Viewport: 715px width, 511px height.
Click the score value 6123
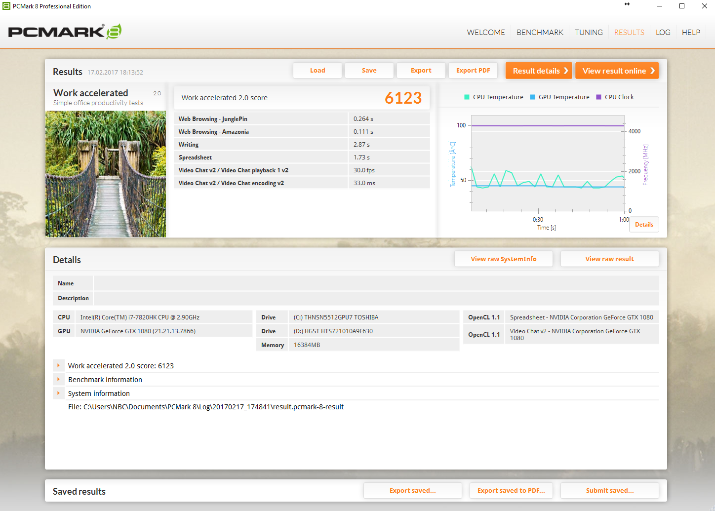click(x=403, y=98)
